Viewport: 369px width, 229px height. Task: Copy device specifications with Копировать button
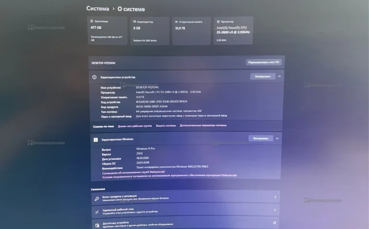(x=263, y=76)
